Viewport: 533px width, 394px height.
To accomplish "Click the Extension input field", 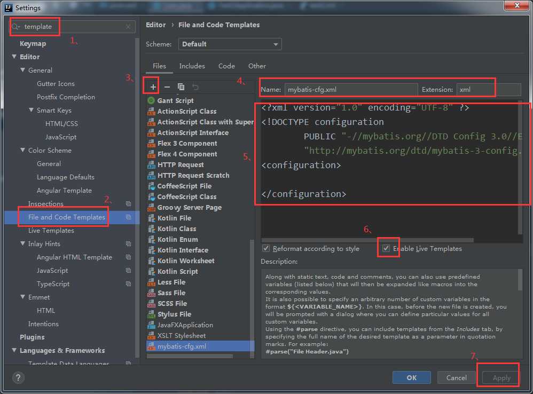I will point(489,90).
